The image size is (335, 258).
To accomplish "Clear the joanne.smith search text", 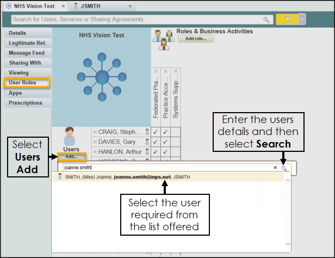I will coord(275,168).
